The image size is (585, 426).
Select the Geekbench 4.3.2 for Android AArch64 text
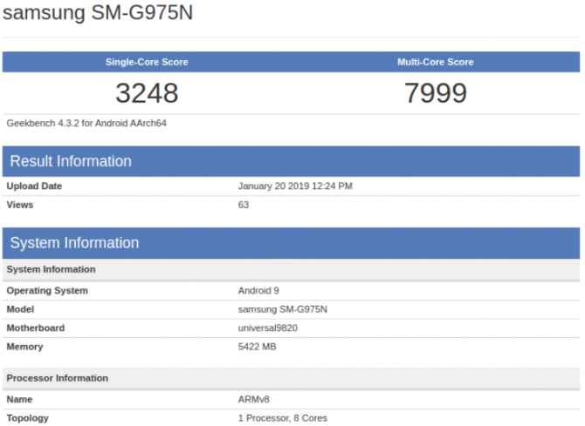(86, 123)
